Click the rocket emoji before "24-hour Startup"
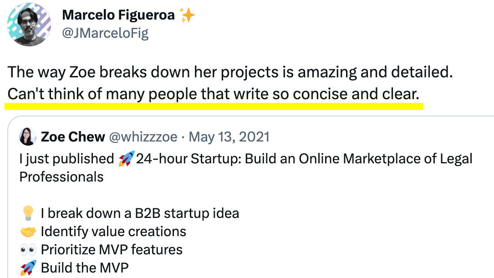Screen dimensions: 494x278 click(125, 159)
